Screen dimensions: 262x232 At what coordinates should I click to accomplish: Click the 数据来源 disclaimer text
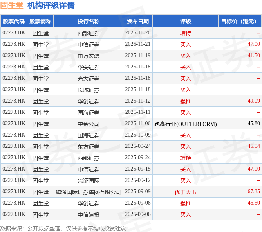tap(63, 228)
